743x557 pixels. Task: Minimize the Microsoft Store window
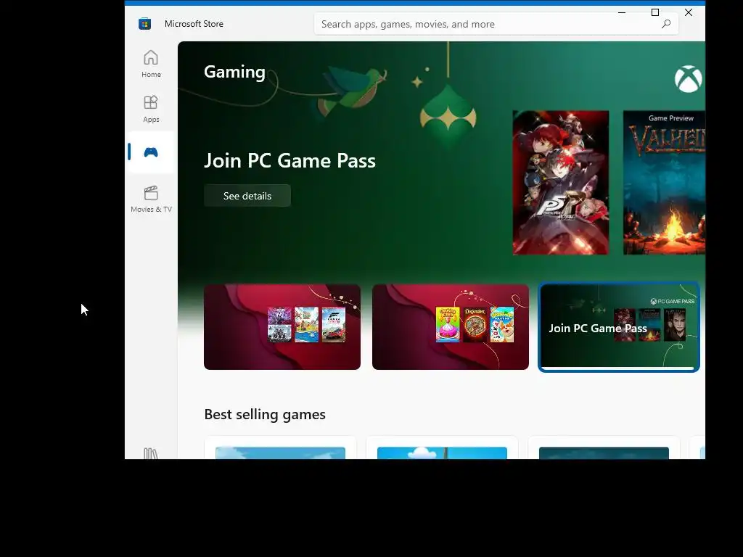pos(622,13)
